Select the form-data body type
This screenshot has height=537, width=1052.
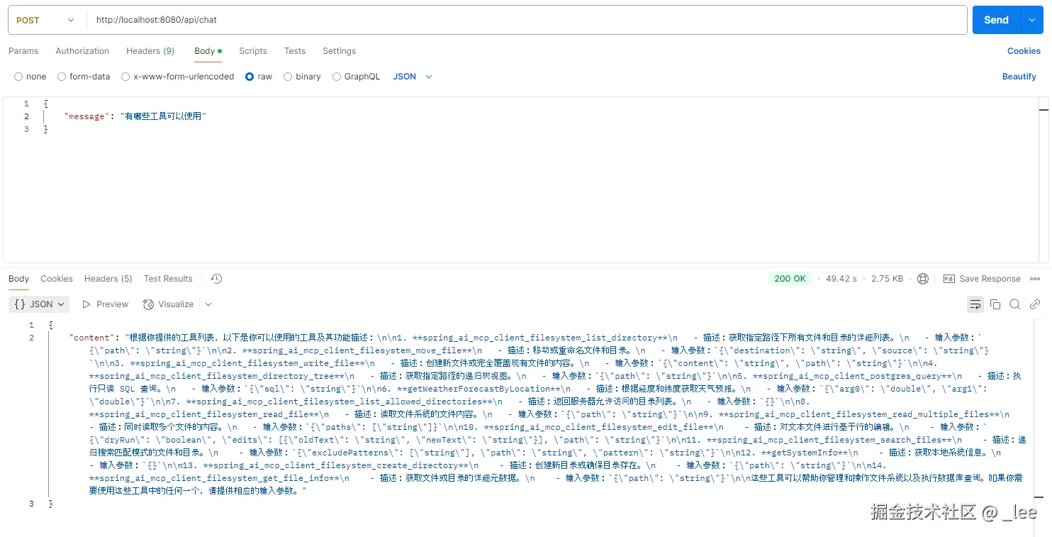(x=62, y=77)
